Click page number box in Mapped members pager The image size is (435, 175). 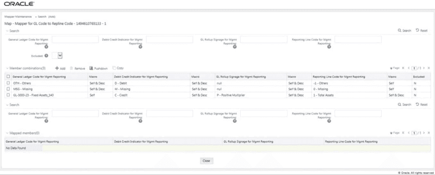click(414, 133)
